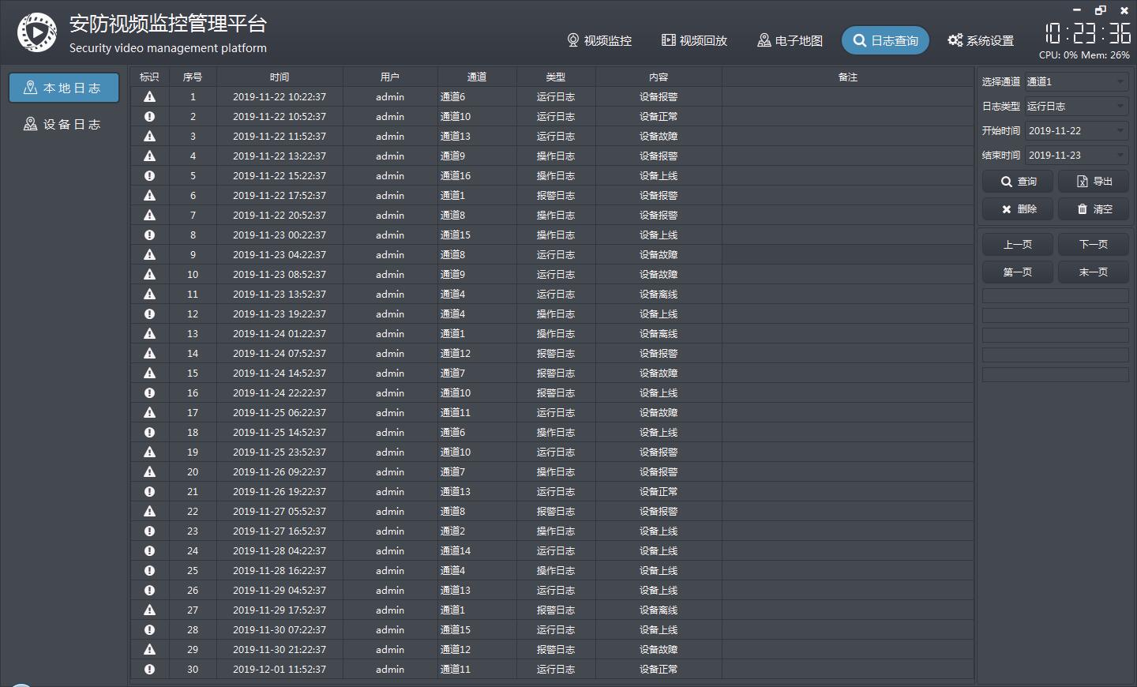Click warning icon in row 3
This screenshot has height=687, width=1137.
[x=149, y=136]
